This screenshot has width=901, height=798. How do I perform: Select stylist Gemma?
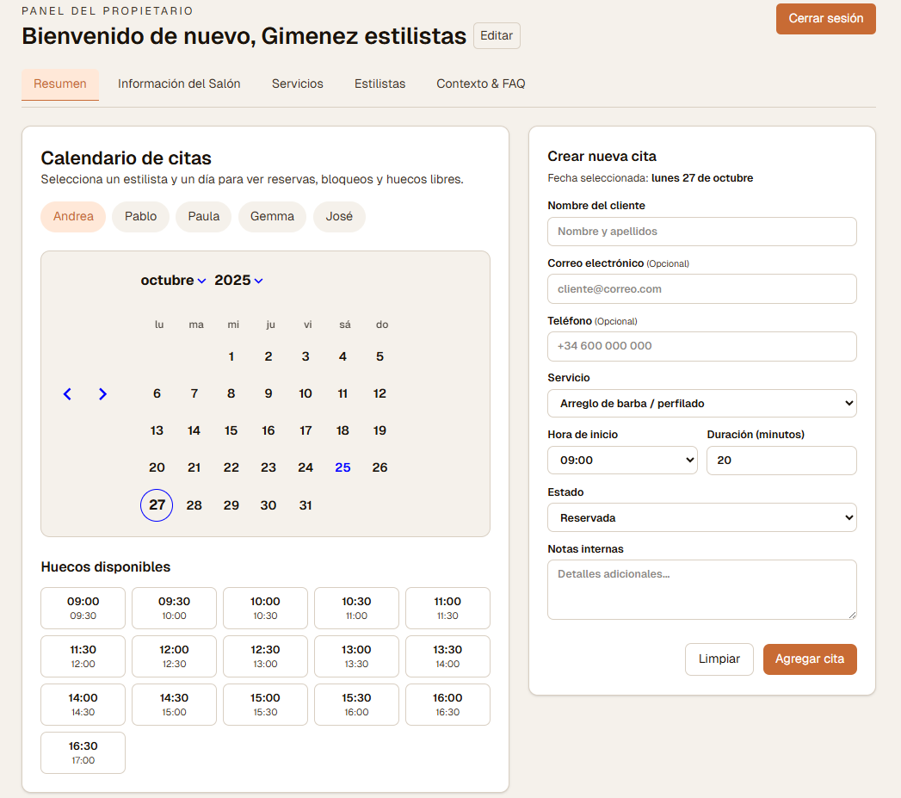coord(272,216)
